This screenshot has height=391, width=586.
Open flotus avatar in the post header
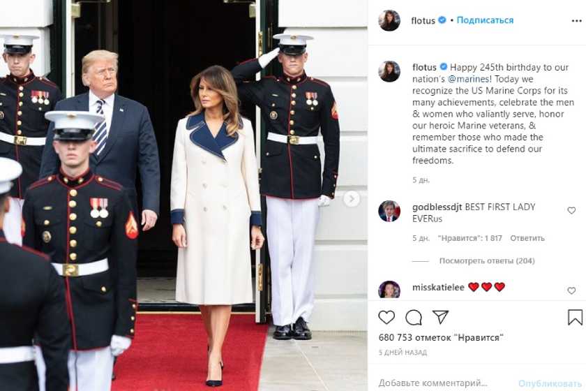point(389,20)
